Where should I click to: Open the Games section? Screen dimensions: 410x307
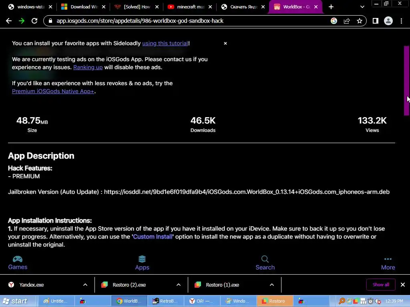click(x=18, y=263)
